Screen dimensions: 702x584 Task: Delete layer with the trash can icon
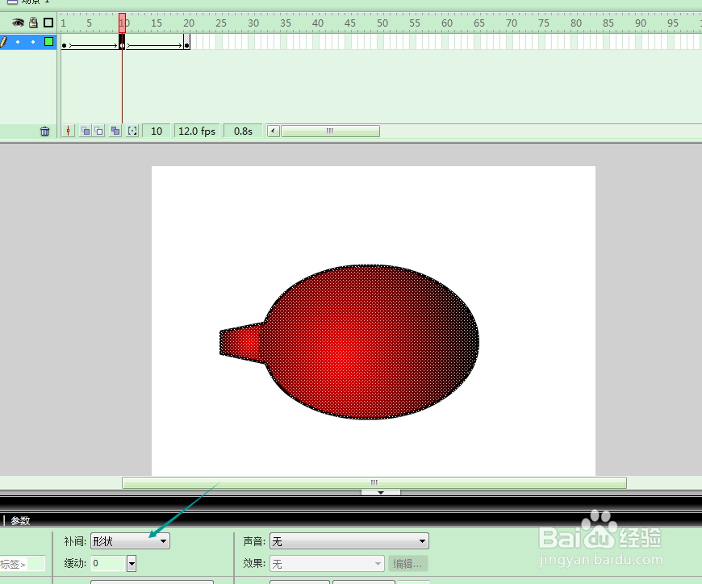click(44, 131)
